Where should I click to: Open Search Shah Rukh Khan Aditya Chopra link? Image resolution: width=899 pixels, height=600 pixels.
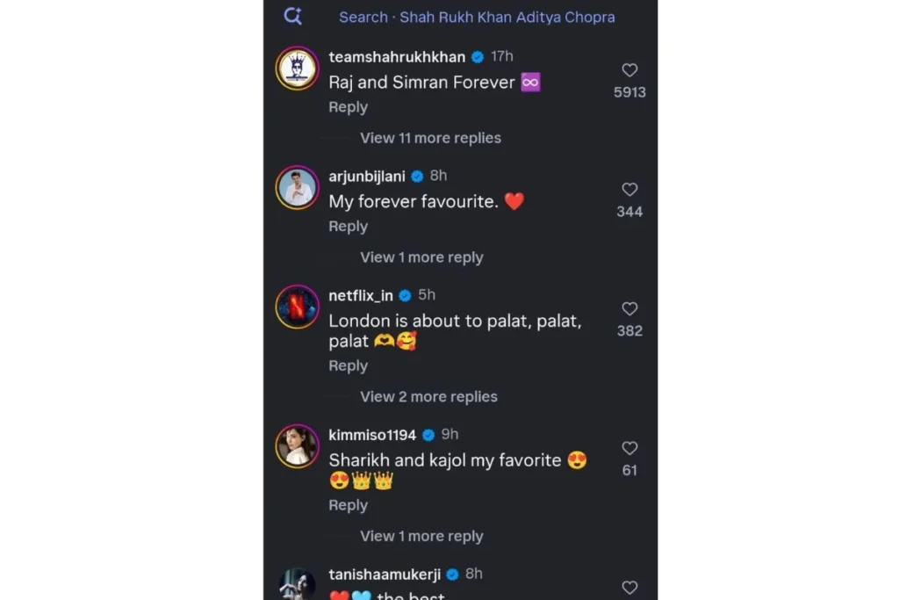coord(477,17)
